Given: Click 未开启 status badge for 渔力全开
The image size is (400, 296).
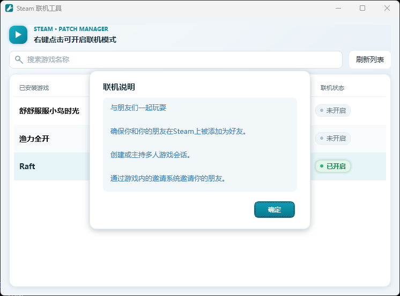Looking at the screenshot, I should click(x=333, y=138).
